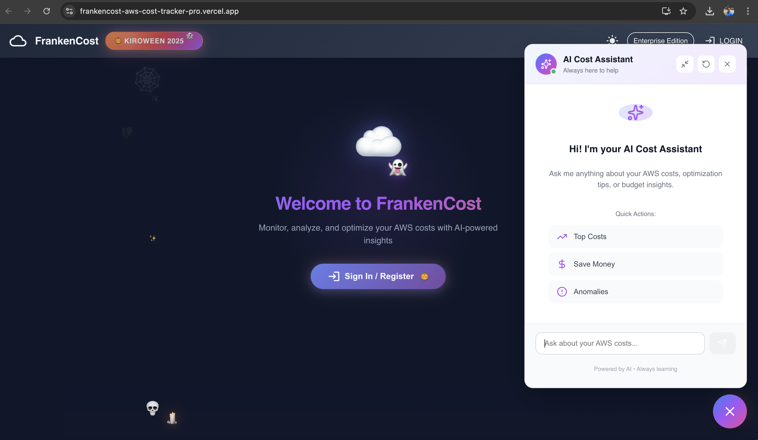
Task: Reset the conversation with the refresh icon
Action: (x=706, y=64)
